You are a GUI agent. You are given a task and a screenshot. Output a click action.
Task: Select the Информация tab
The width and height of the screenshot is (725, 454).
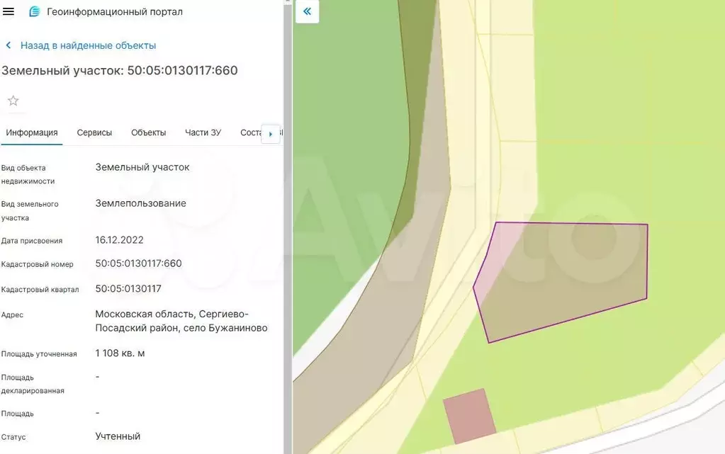tap(31, 132)
